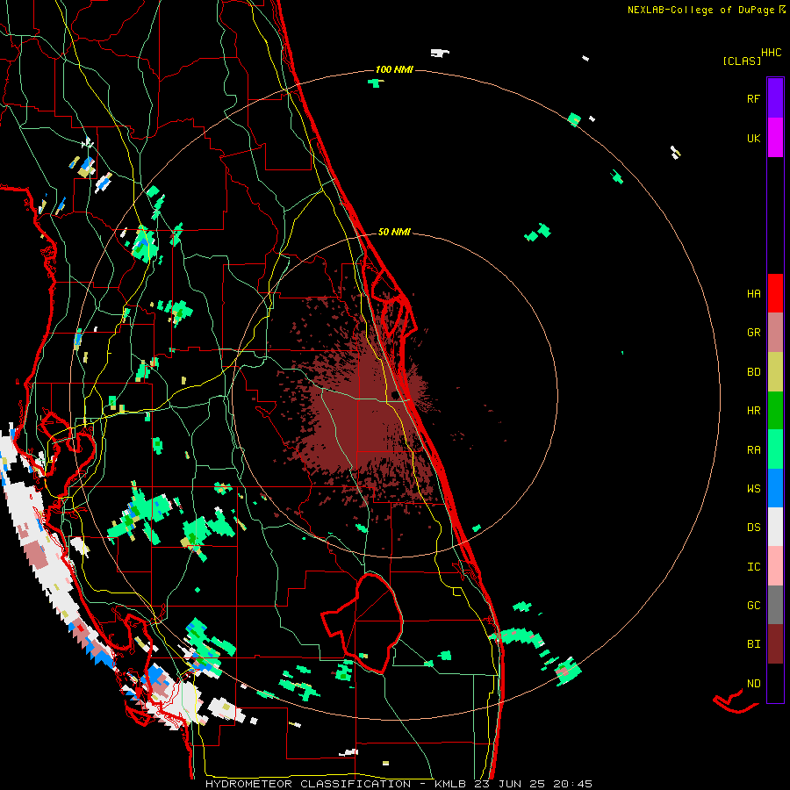Click the ND legend label

753,684
